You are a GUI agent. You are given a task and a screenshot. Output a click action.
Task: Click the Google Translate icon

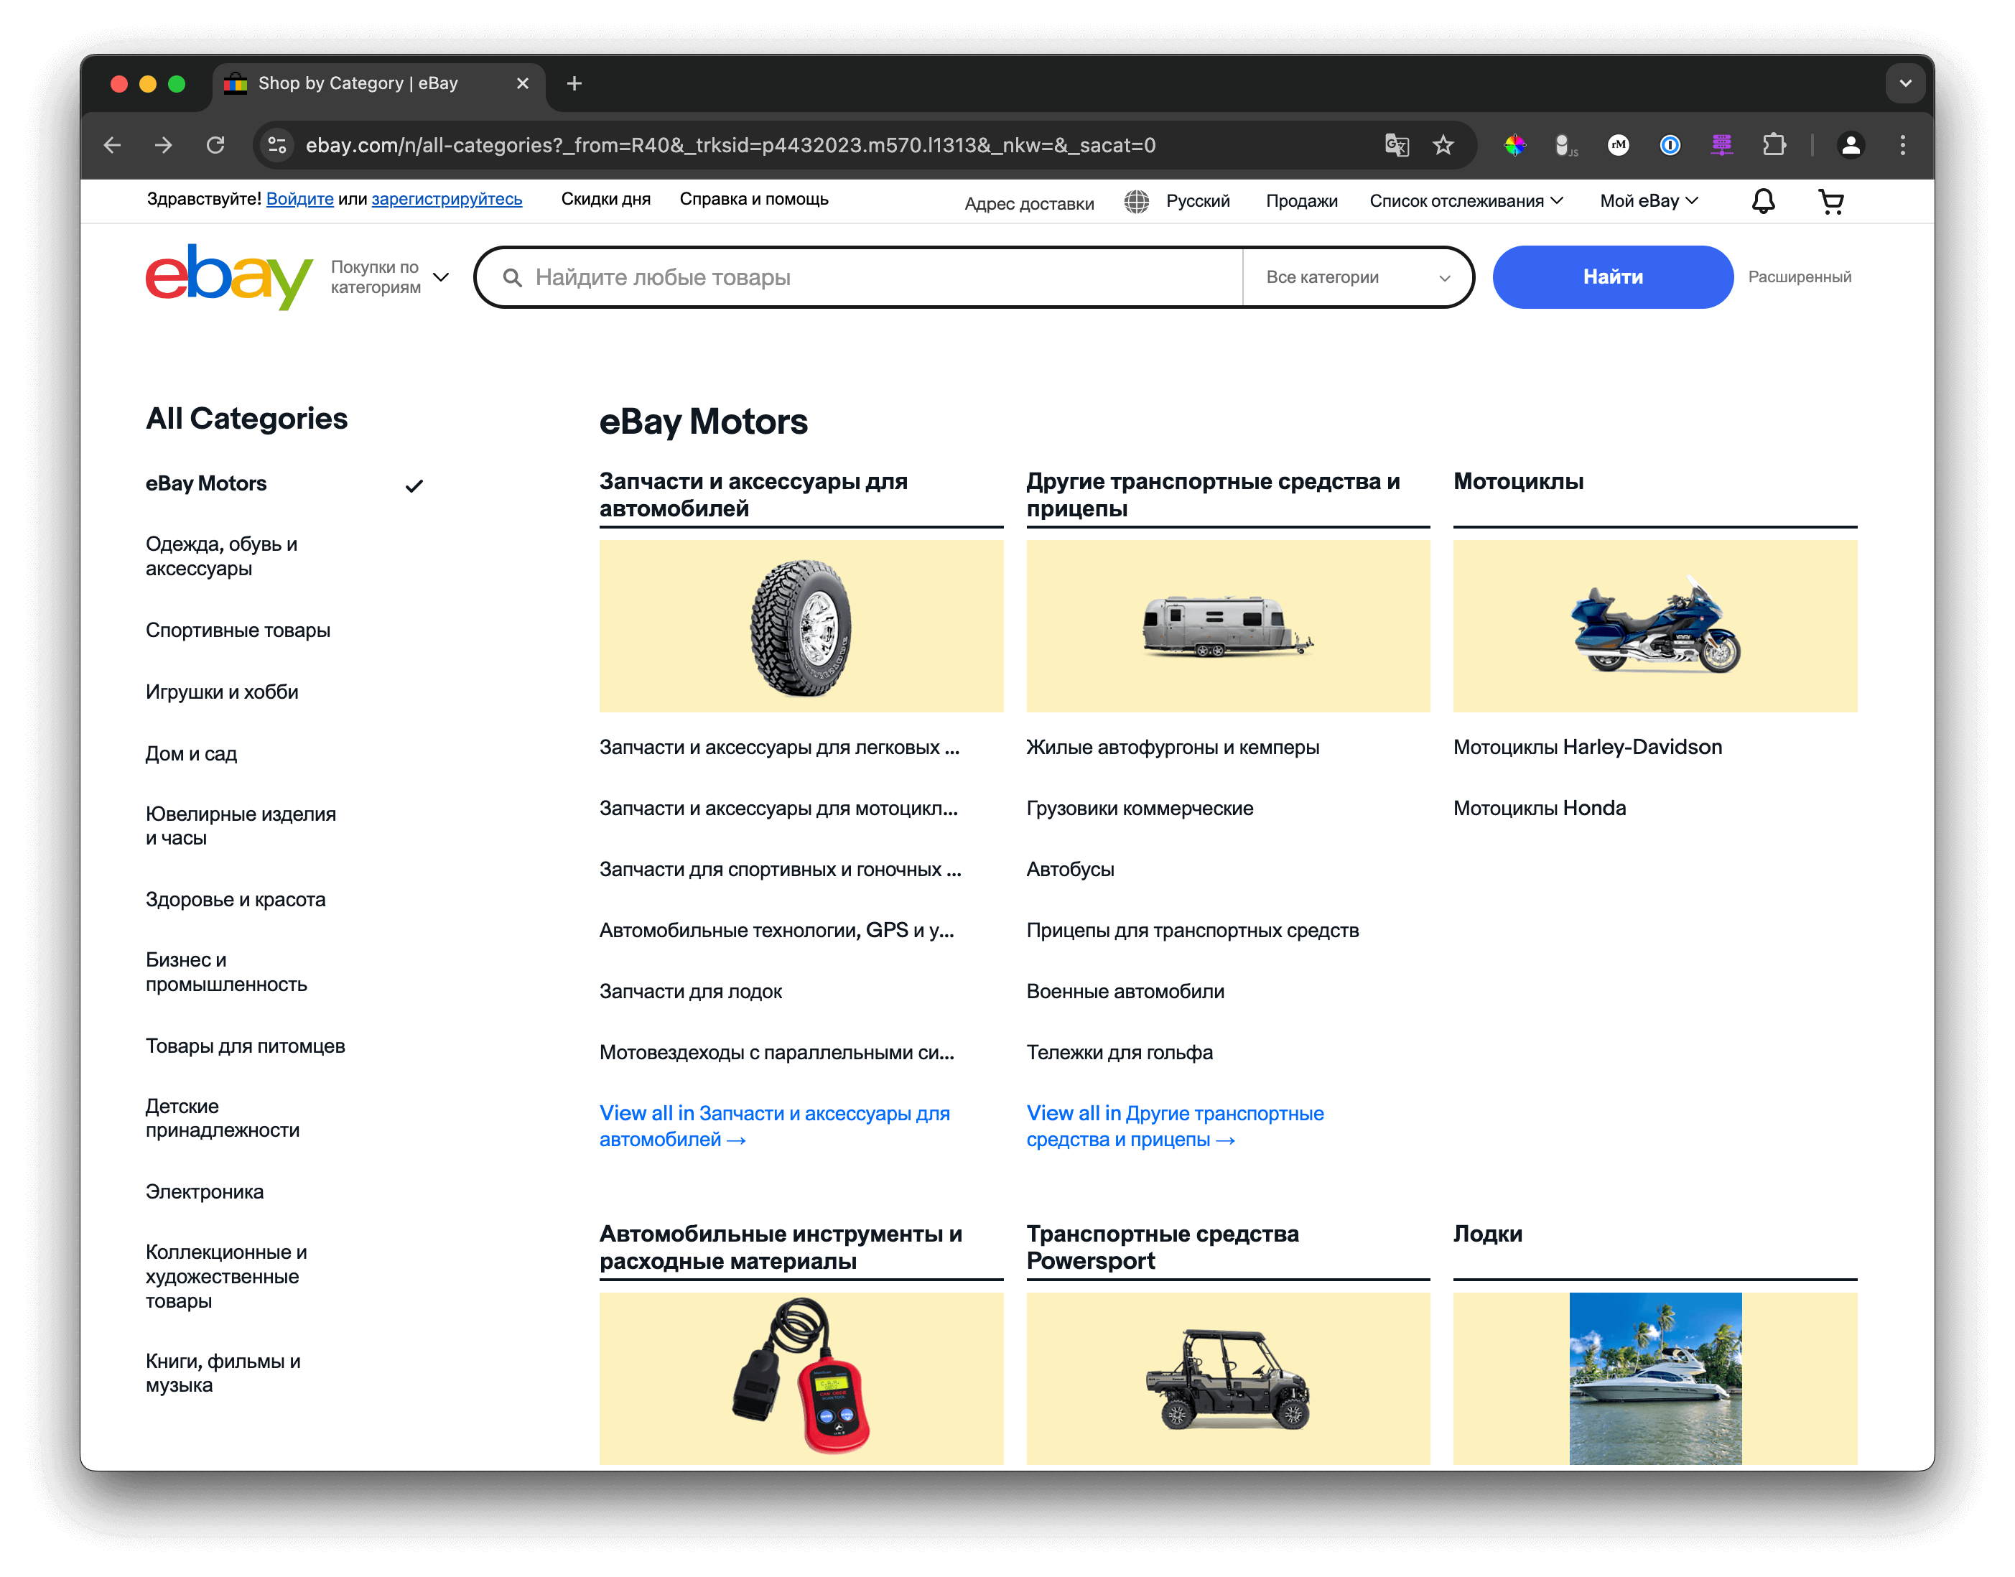tap(1396, 145)
